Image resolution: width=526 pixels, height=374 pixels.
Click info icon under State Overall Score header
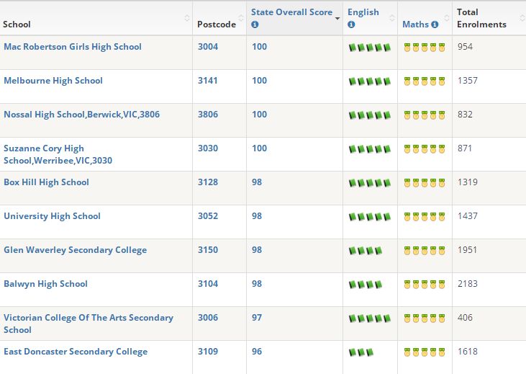pyautogui.click(x=255, y=25)
